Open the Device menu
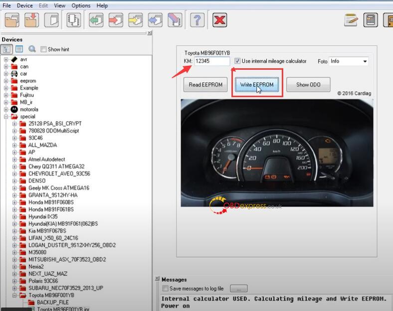Screen dimensions: 393x311 click(x=24, y=5)
